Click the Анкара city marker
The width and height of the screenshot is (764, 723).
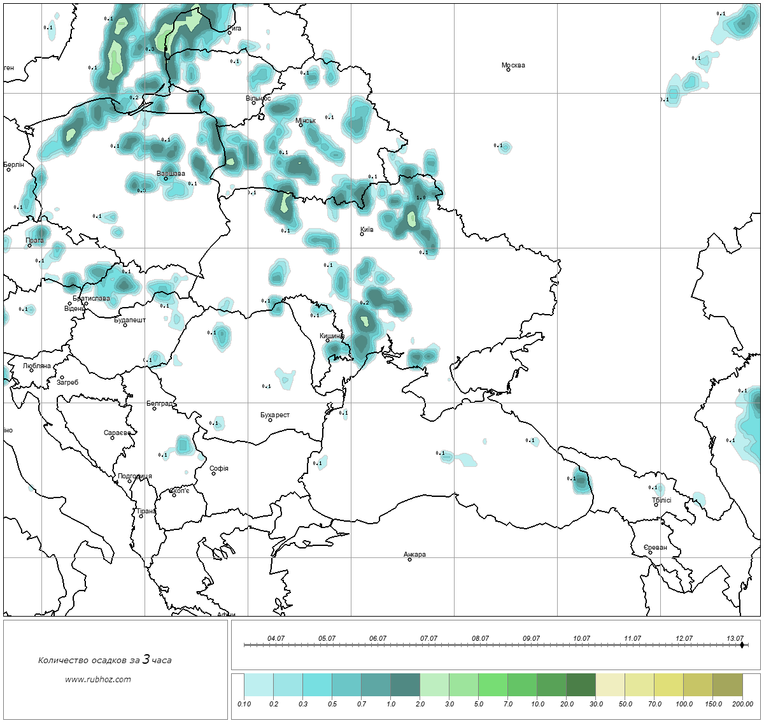409,559
